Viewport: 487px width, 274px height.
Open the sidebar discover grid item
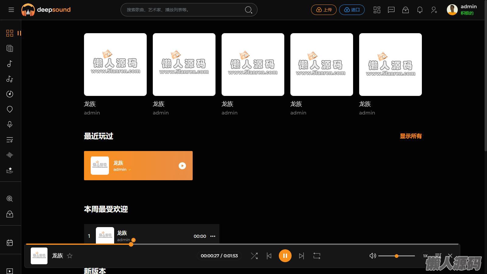point(10,33)
